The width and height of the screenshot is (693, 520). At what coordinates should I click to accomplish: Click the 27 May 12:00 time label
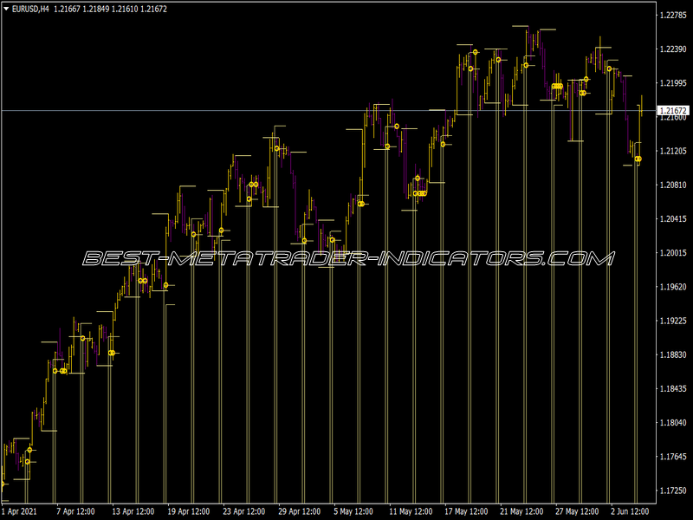click(x=577, y=511)
